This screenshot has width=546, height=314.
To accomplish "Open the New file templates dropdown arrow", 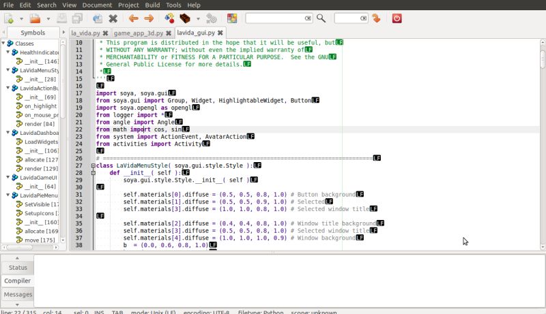I will pyautogui.click(x=21, y=19).
